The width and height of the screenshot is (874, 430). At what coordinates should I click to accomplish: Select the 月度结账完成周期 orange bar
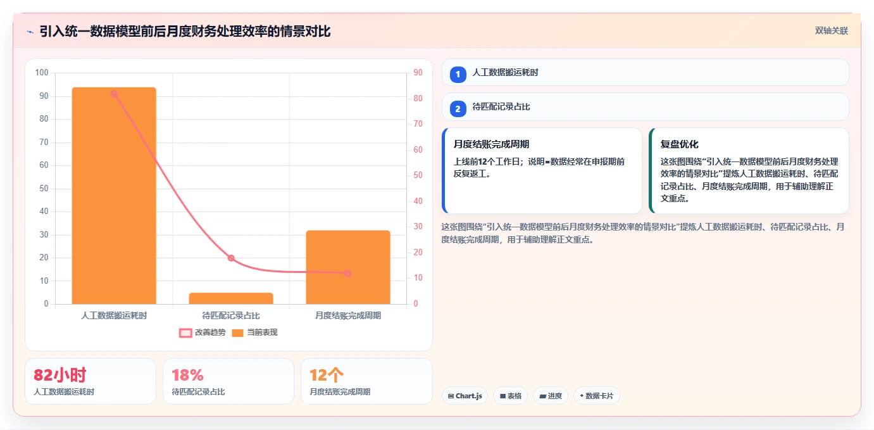click(x=348, y=267)
